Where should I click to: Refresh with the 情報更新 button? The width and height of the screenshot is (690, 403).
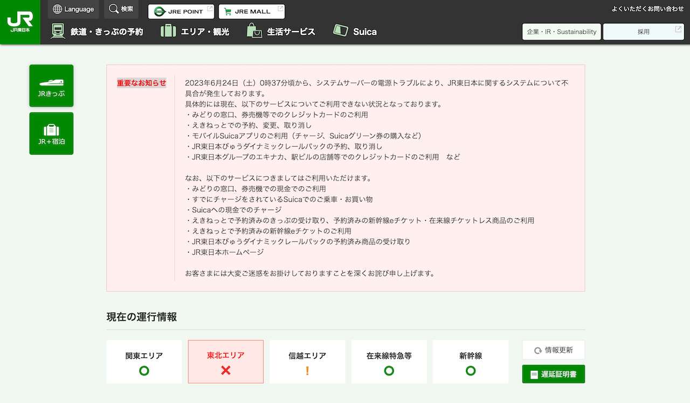point(554,350)
